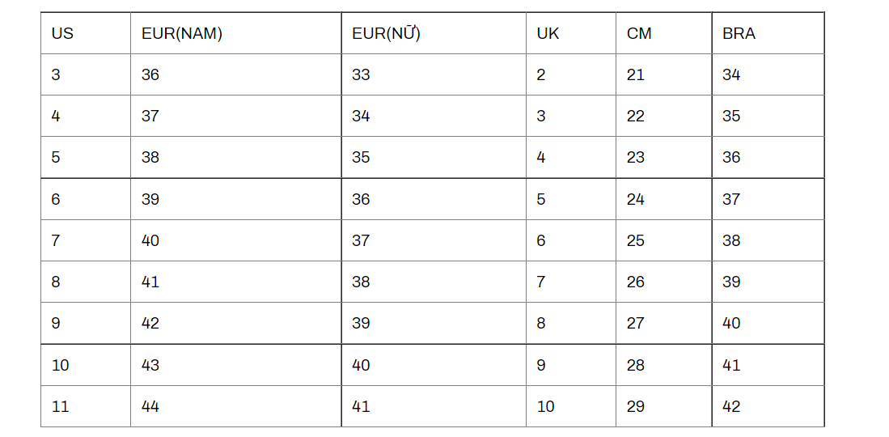Select the EUR(NAM) header cell
889x437 pixels.
(235, 34)
